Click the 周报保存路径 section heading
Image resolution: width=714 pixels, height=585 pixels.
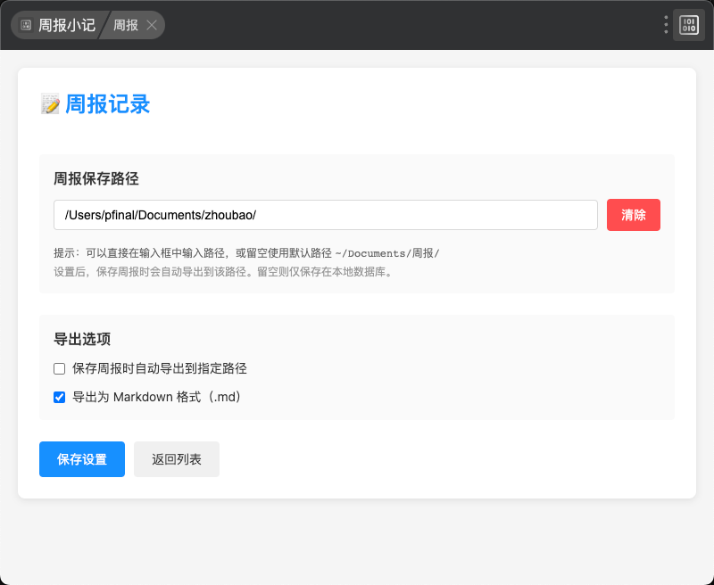coord(96,178)
